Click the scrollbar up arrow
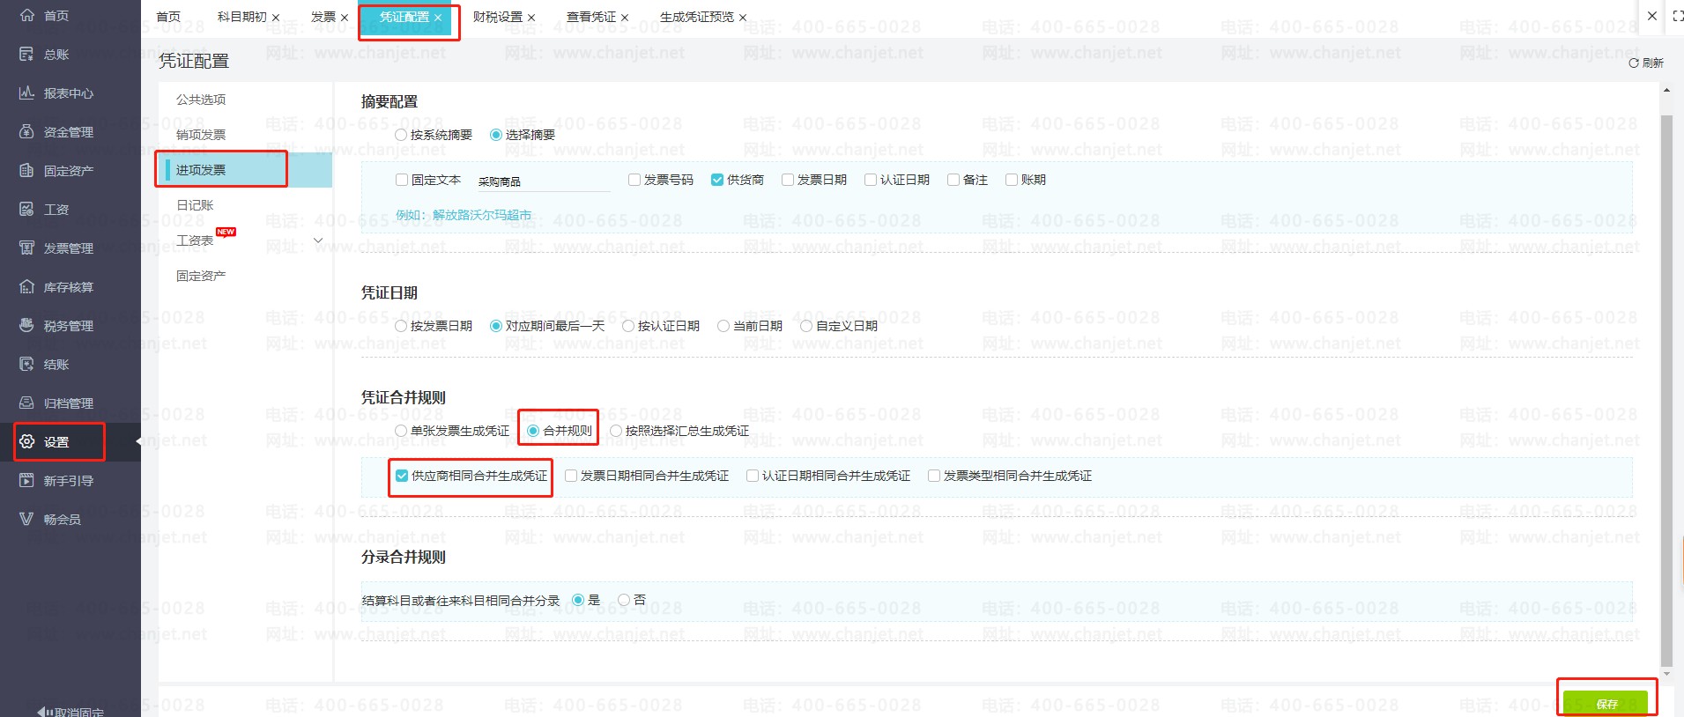This screenshot has width=1684, height=717. [x=1665, y=91]
